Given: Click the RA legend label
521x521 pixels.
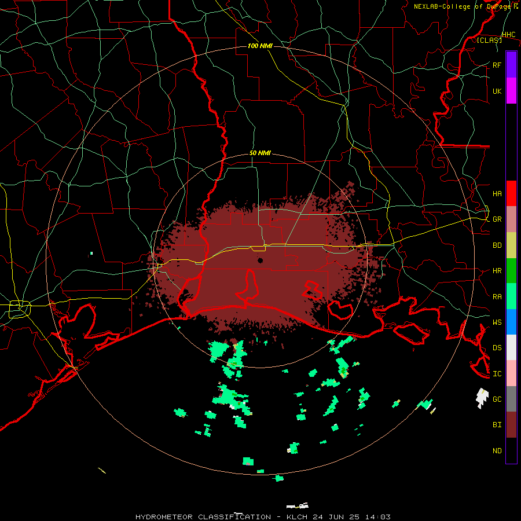Looking at the screenshot, I should [497, 297].
